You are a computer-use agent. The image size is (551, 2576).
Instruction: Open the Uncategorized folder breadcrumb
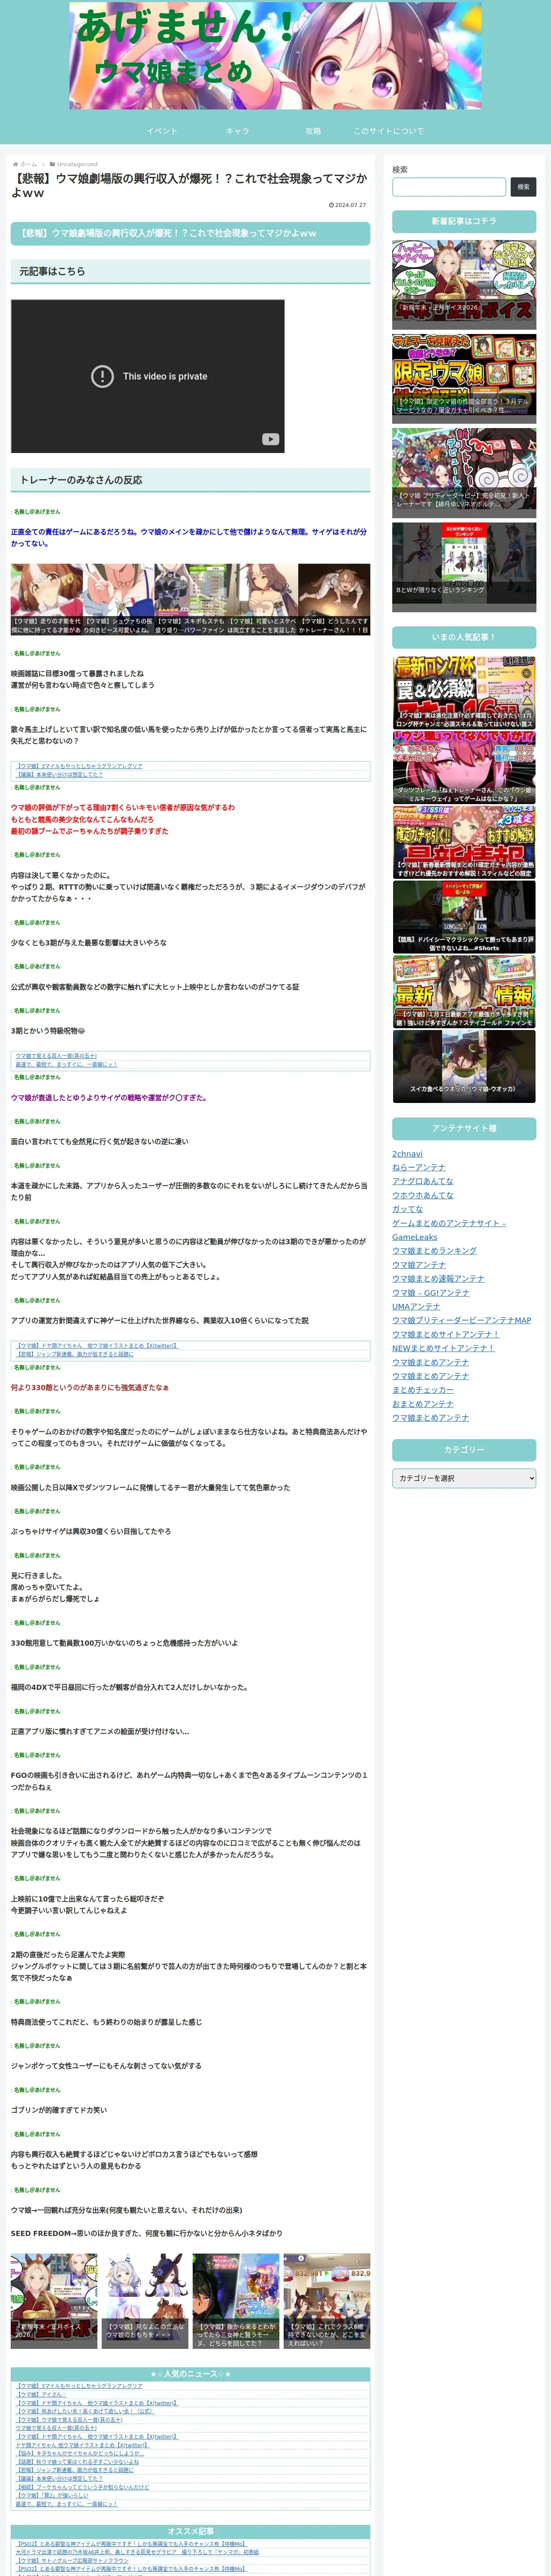tap(77, 164)
